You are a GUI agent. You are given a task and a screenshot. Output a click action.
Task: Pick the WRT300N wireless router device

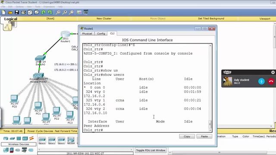point(71,141)
